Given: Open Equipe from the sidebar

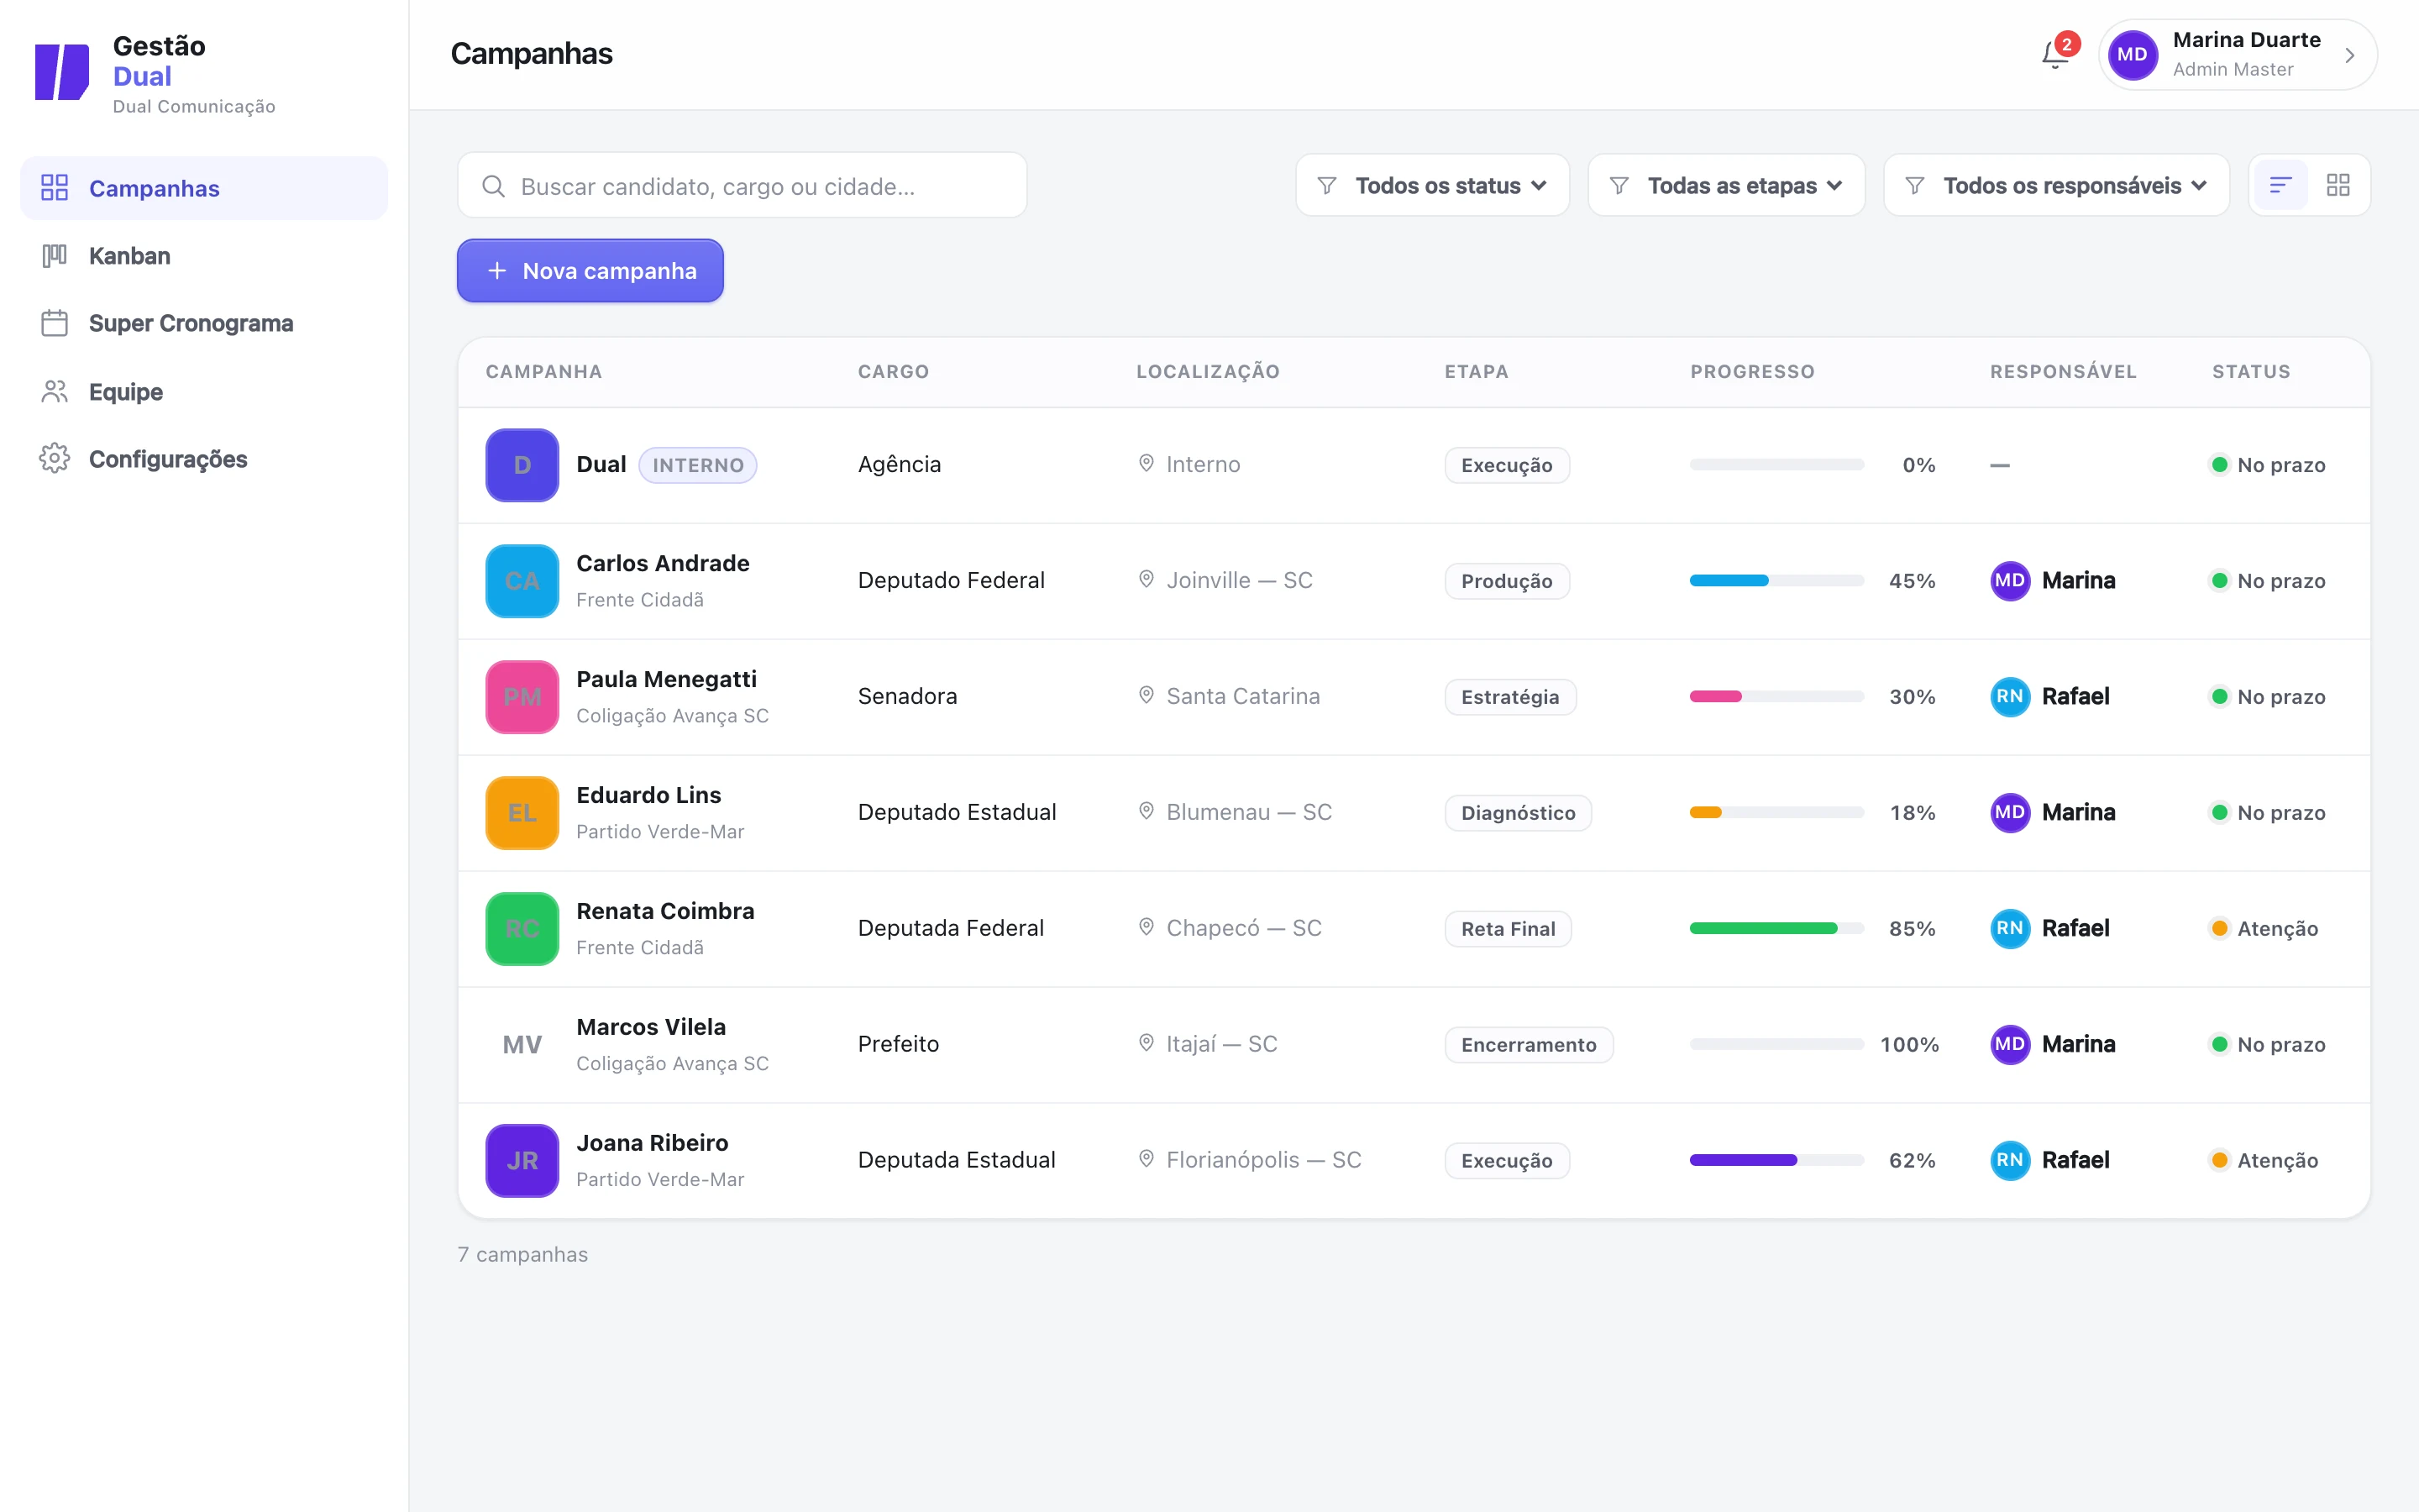Looking at the screenshot, I should (204, 391).
